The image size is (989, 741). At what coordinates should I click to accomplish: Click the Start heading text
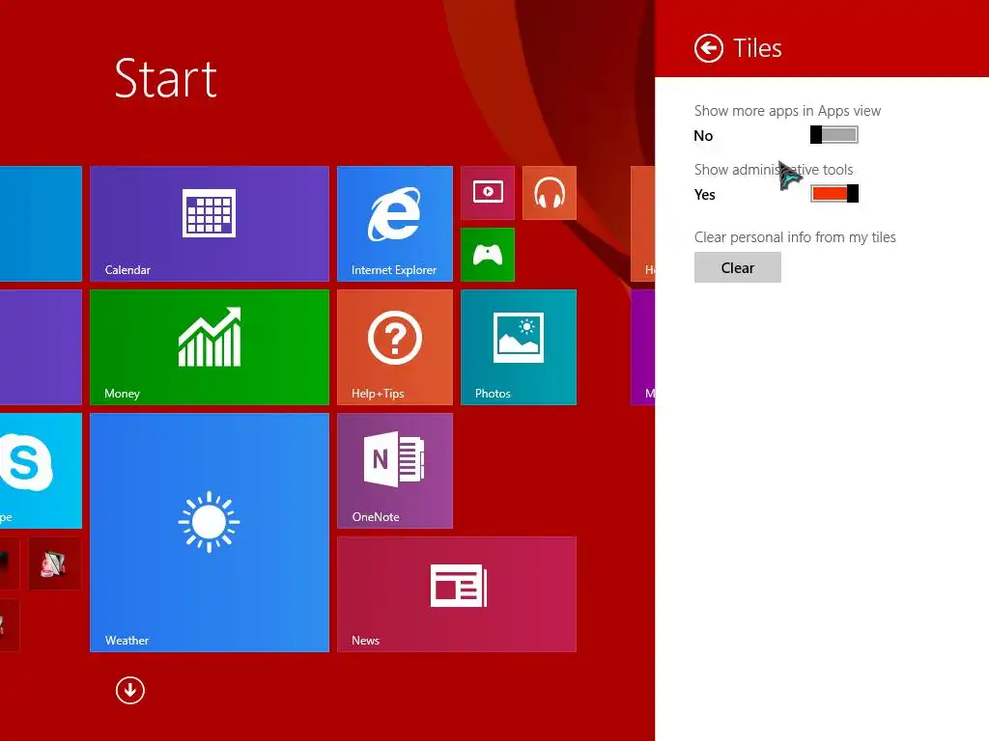click(x=166, y=79)
